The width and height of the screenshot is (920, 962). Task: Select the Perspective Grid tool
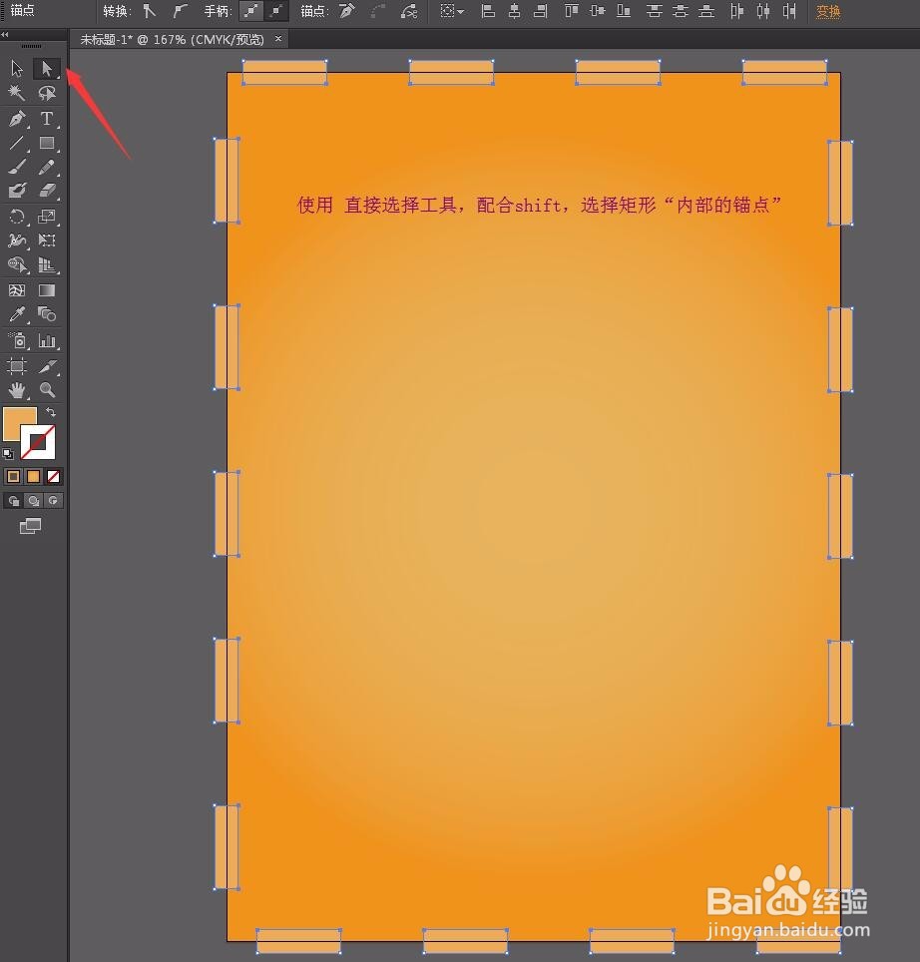pos(47,265)
